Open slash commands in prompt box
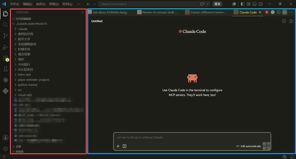 (x=124, y=146)
